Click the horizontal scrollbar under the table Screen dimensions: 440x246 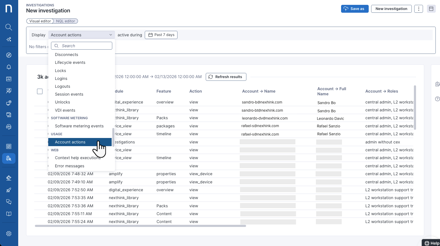tap(140, 226)
